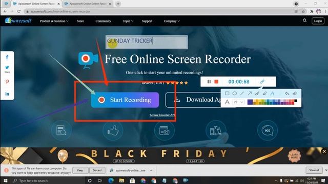Click the Learn More badge on the banner
Screen dimensions: 328x184
[x=294, y=156]
